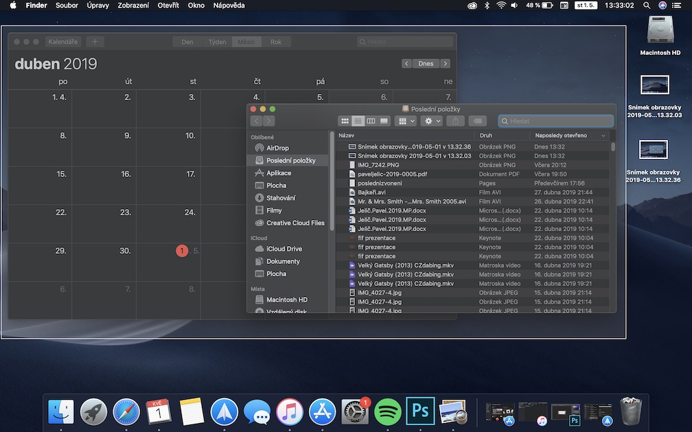Viewport: 692px width, 432px height.
Task: Open Spark mail app in Dock
Action: click(224, 412)
